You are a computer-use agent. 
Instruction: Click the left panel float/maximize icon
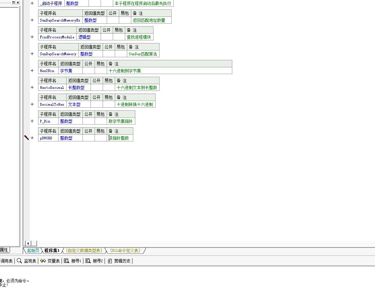click(13, 2)
